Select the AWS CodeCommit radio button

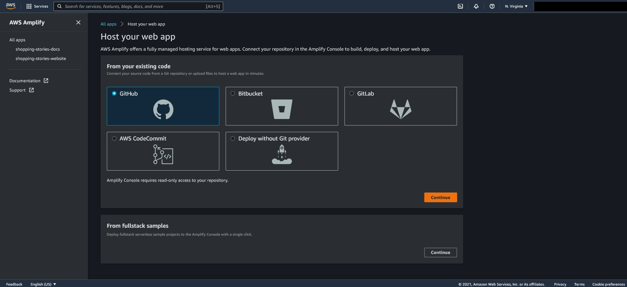pyautogui.click(x=114, y=139)
